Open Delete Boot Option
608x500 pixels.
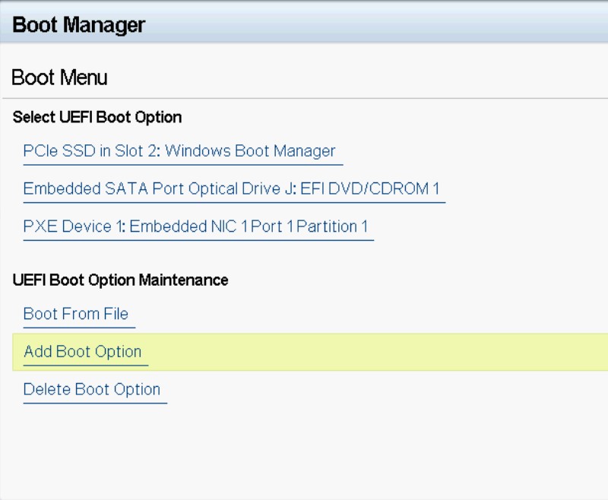point(92,390)
